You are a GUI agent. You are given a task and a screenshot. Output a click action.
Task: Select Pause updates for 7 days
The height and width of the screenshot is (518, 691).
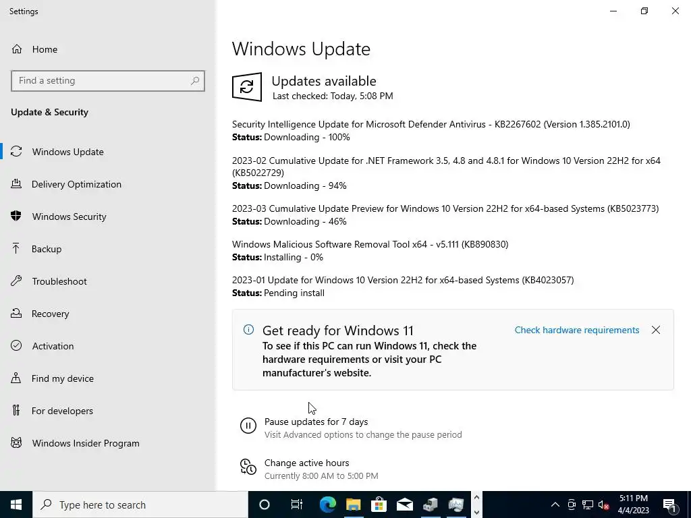pyautogui.click(x=316, y=422)
